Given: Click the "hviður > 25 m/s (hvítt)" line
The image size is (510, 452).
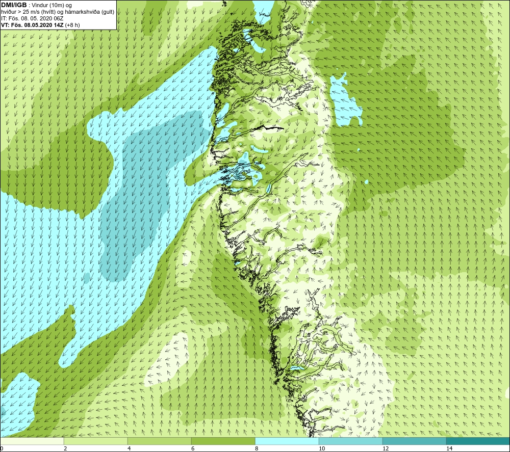Looking at the screenshot, I should pos(29,12).
